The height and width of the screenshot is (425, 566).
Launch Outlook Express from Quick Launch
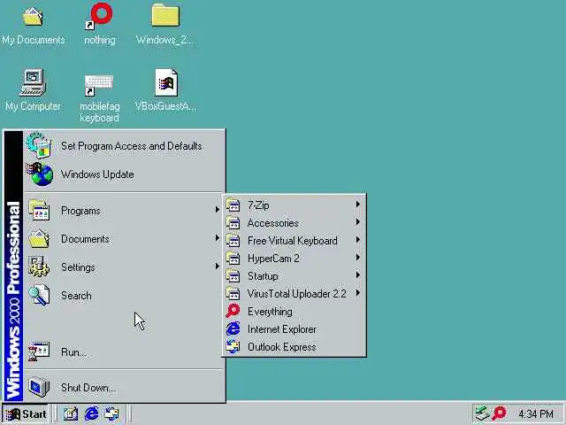click(x=111, y=413)
